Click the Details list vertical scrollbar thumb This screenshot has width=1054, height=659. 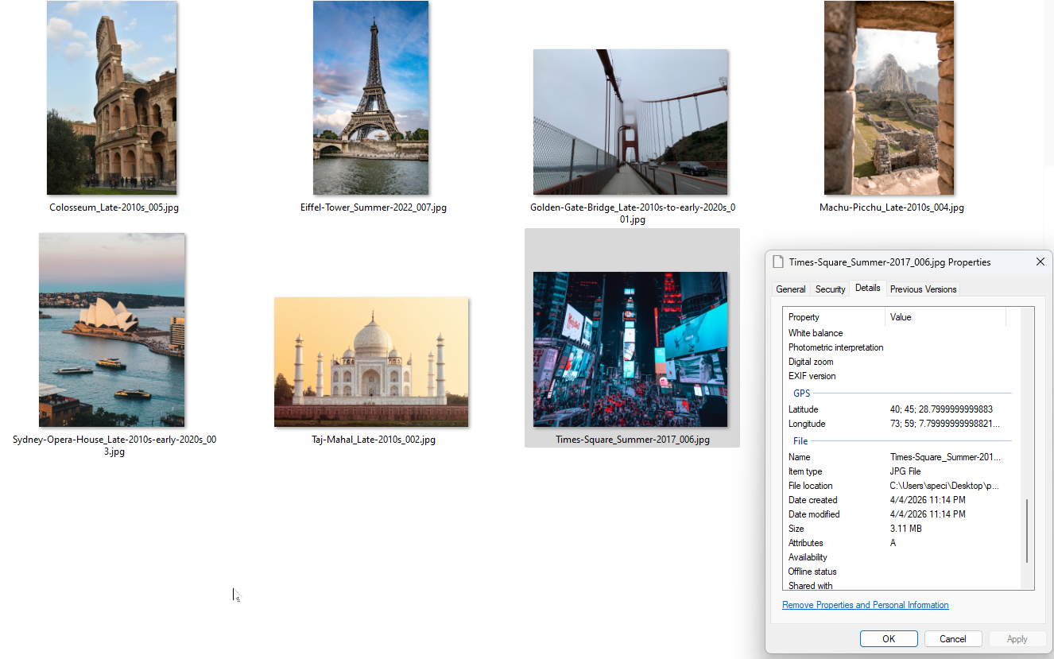1027,531
